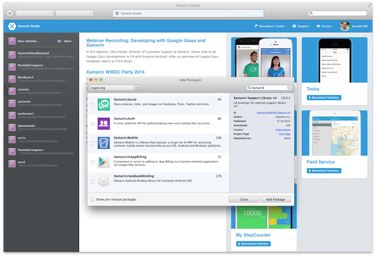Click the Tasky app thumbnail
Image resolution: width=376 pixels, height=257 pixels.
pyautogui.click(x=335, y=60)
